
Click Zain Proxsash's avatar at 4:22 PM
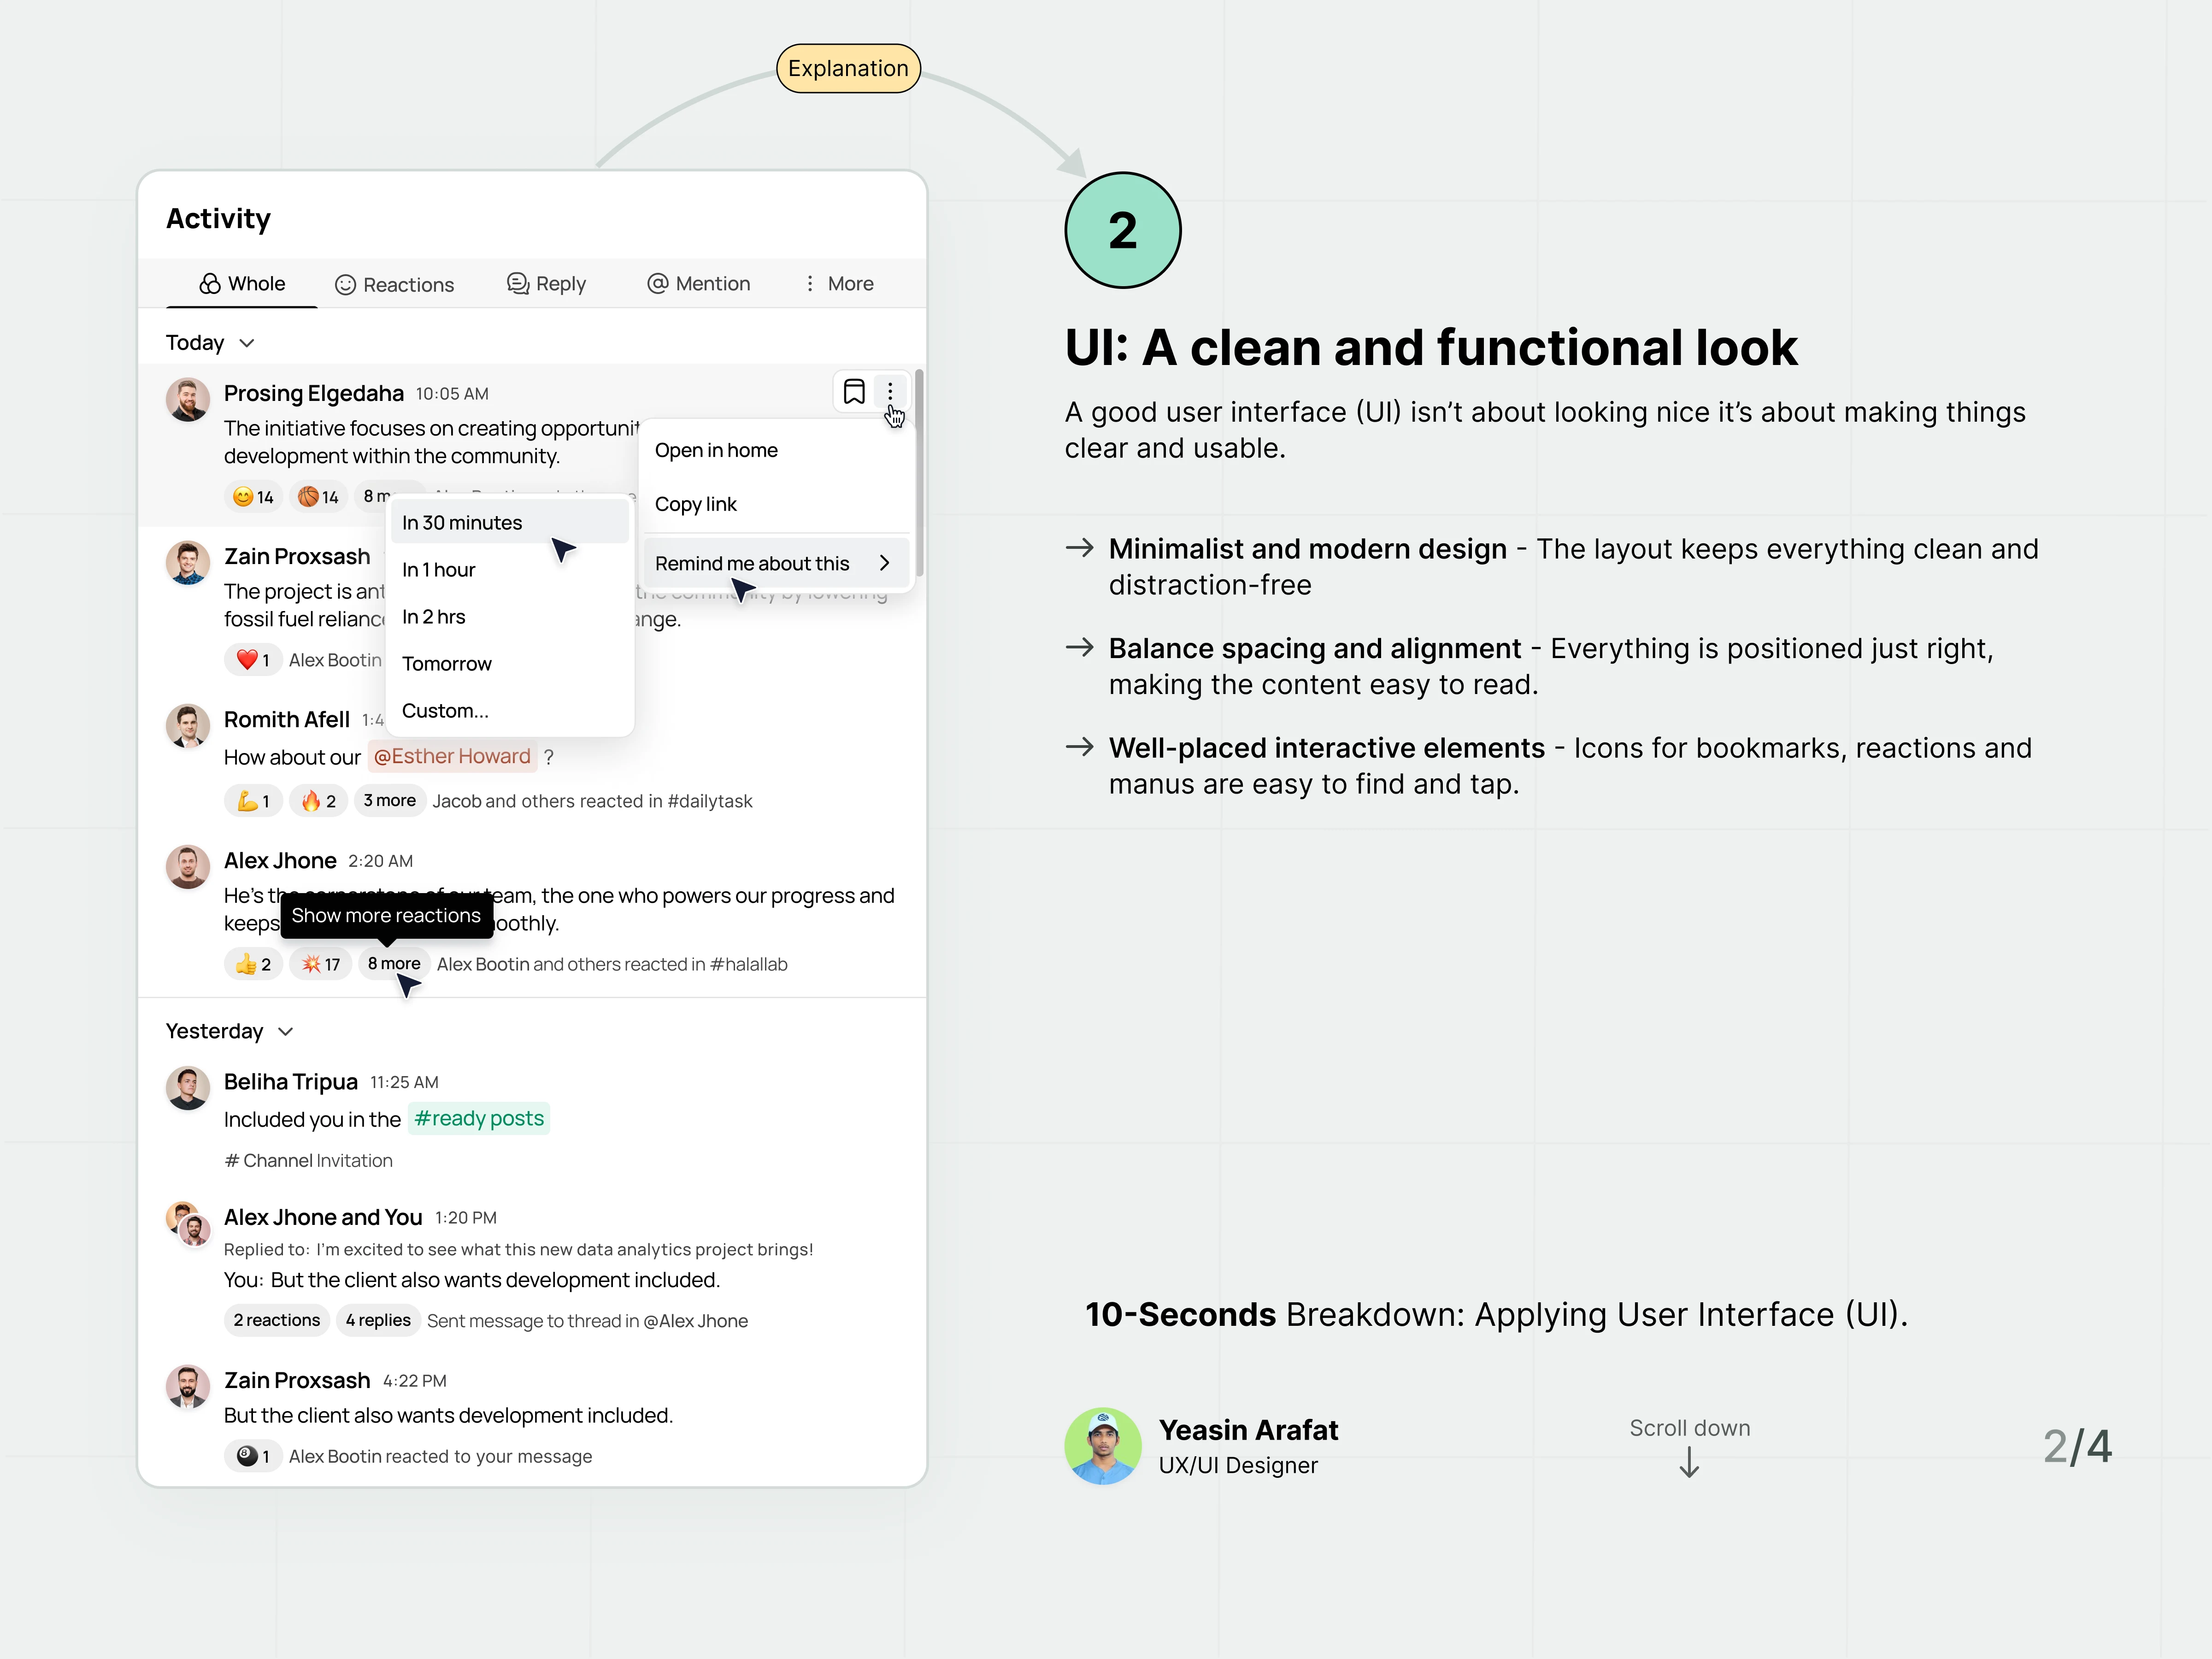tap(188, 1387)
